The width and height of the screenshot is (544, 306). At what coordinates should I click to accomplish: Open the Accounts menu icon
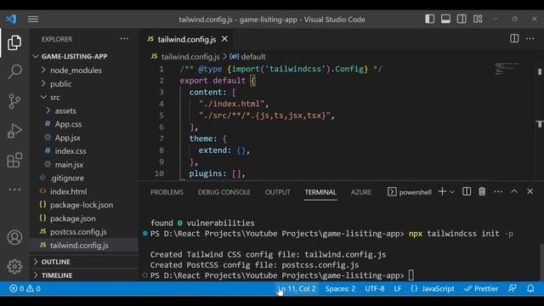pyautogui.click(x=14, y=237)
